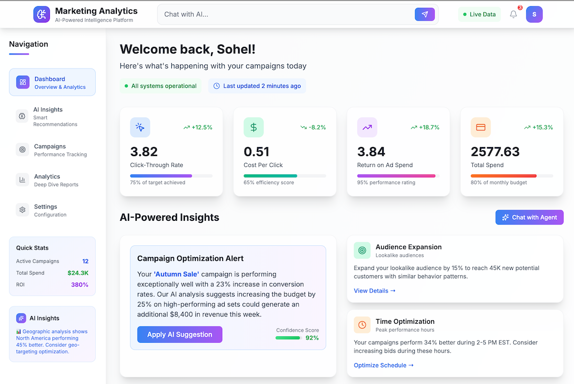Click Optimize Schedule link
Screen dimensions: 574x384
point(383,365)
